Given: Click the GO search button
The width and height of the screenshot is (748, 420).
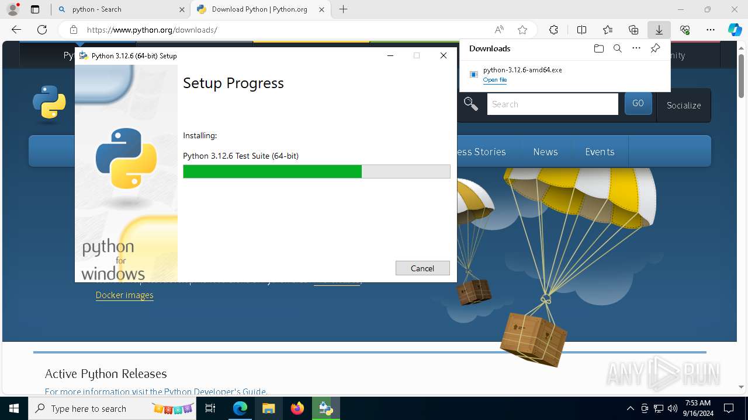Looking at the screenshot, I should [x=638, y=103].
